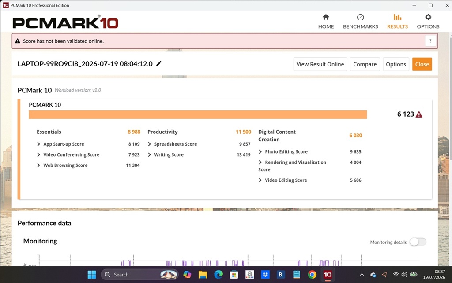Switch to the RESULTS section

[397, 21]
